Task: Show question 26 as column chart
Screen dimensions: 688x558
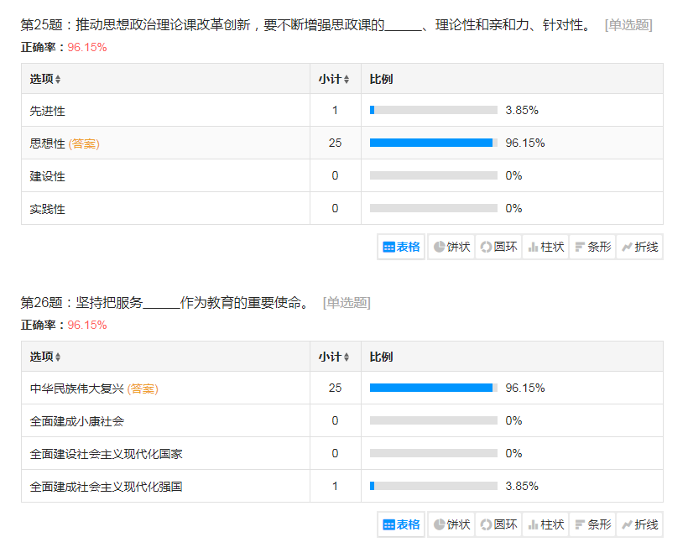Action: (545, 524)
